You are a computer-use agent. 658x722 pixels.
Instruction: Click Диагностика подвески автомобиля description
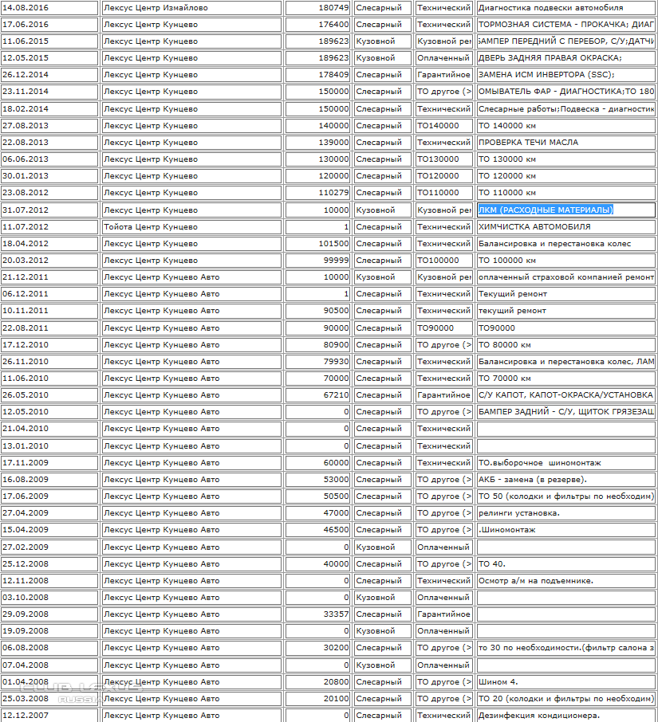click(x=565, y=8)
